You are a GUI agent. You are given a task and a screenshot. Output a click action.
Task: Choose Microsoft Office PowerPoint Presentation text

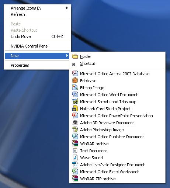[x=117, y=116]
